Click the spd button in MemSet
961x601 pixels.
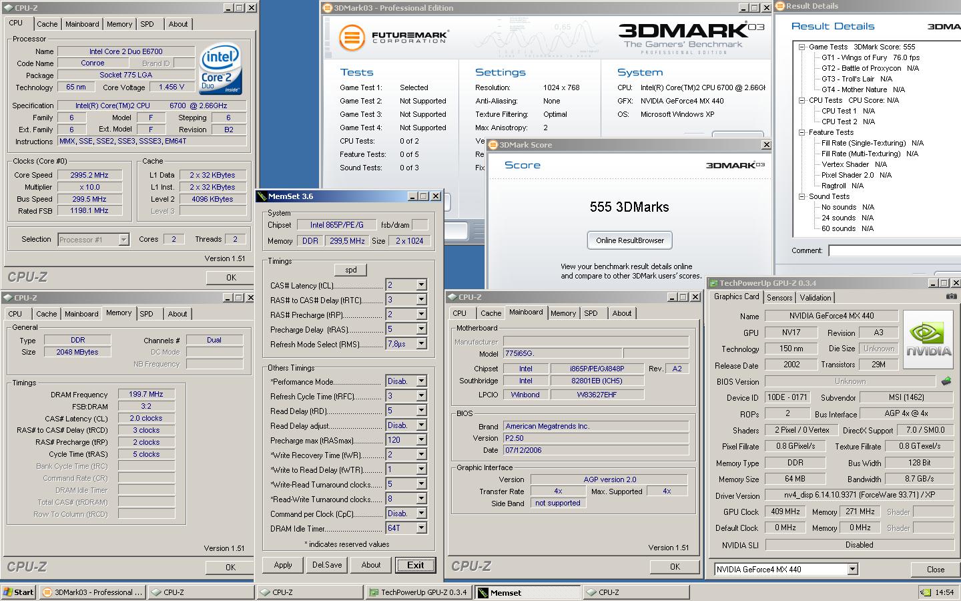(351, 270)
